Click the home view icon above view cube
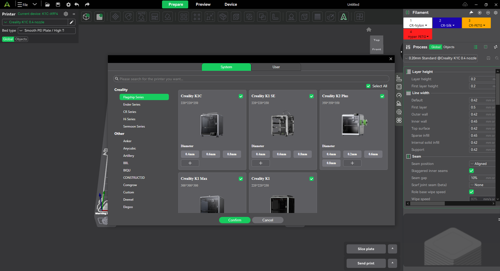 coord(369,30)
